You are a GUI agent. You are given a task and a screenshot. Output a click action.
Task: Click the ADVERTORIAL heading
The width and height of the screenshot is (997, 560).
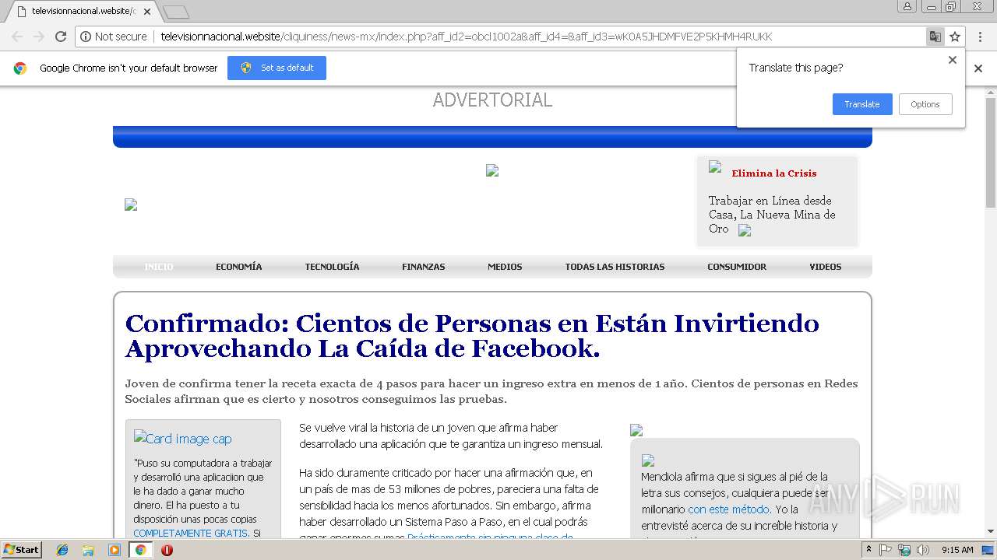click(x=492, y=100)
